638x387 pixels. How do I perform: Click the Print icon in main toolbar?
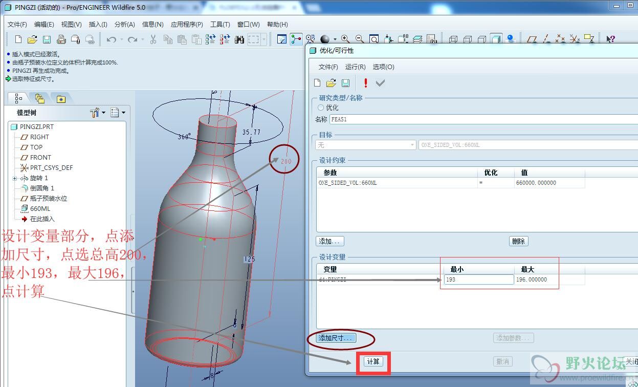tap(61, 39)
